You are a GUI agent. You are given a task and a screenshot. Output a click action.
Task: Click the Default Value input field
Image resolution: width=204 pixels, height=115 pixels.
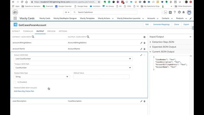coord(101,77)
